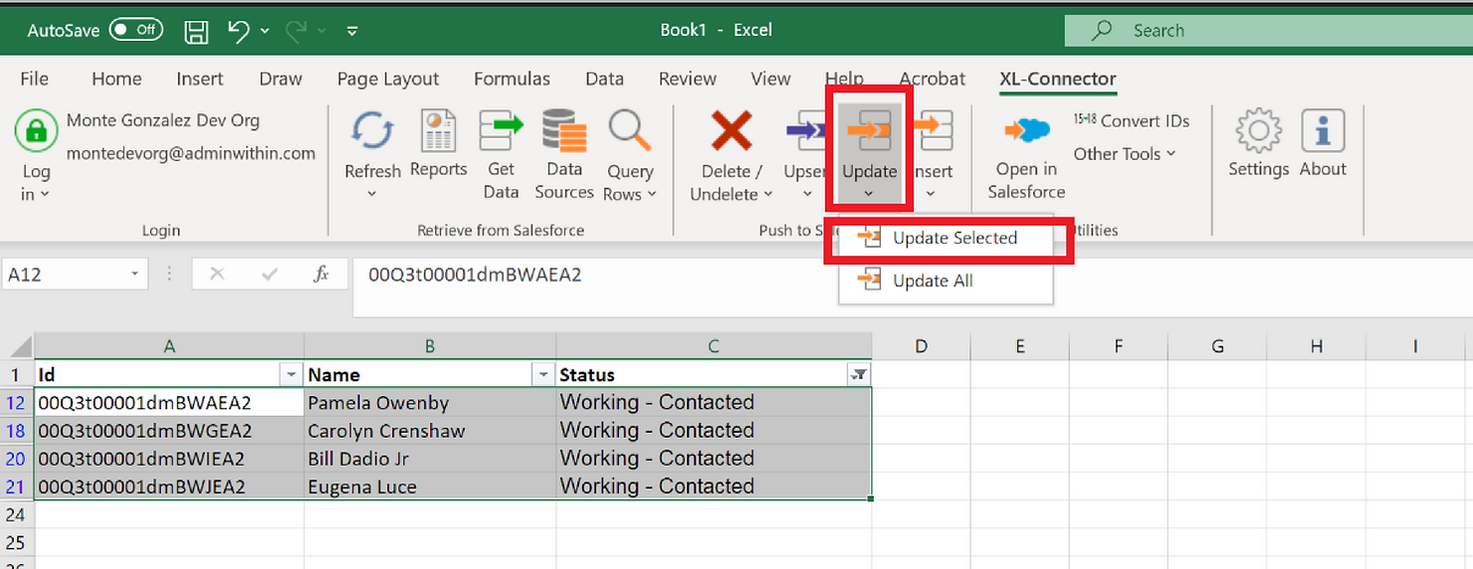Expand the Other Tools dropdown
The width and height of the screenshot is (1473, 569).
click(1125, 153)
